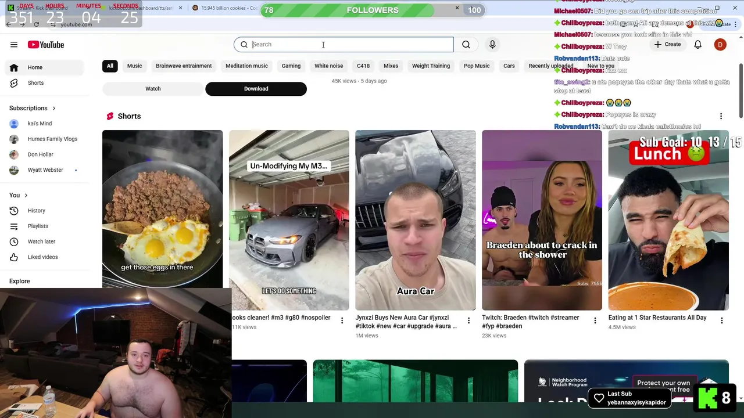Focus the YouTube search field
The width and height of the screenshot is (744, 418).
coord(344,45)
